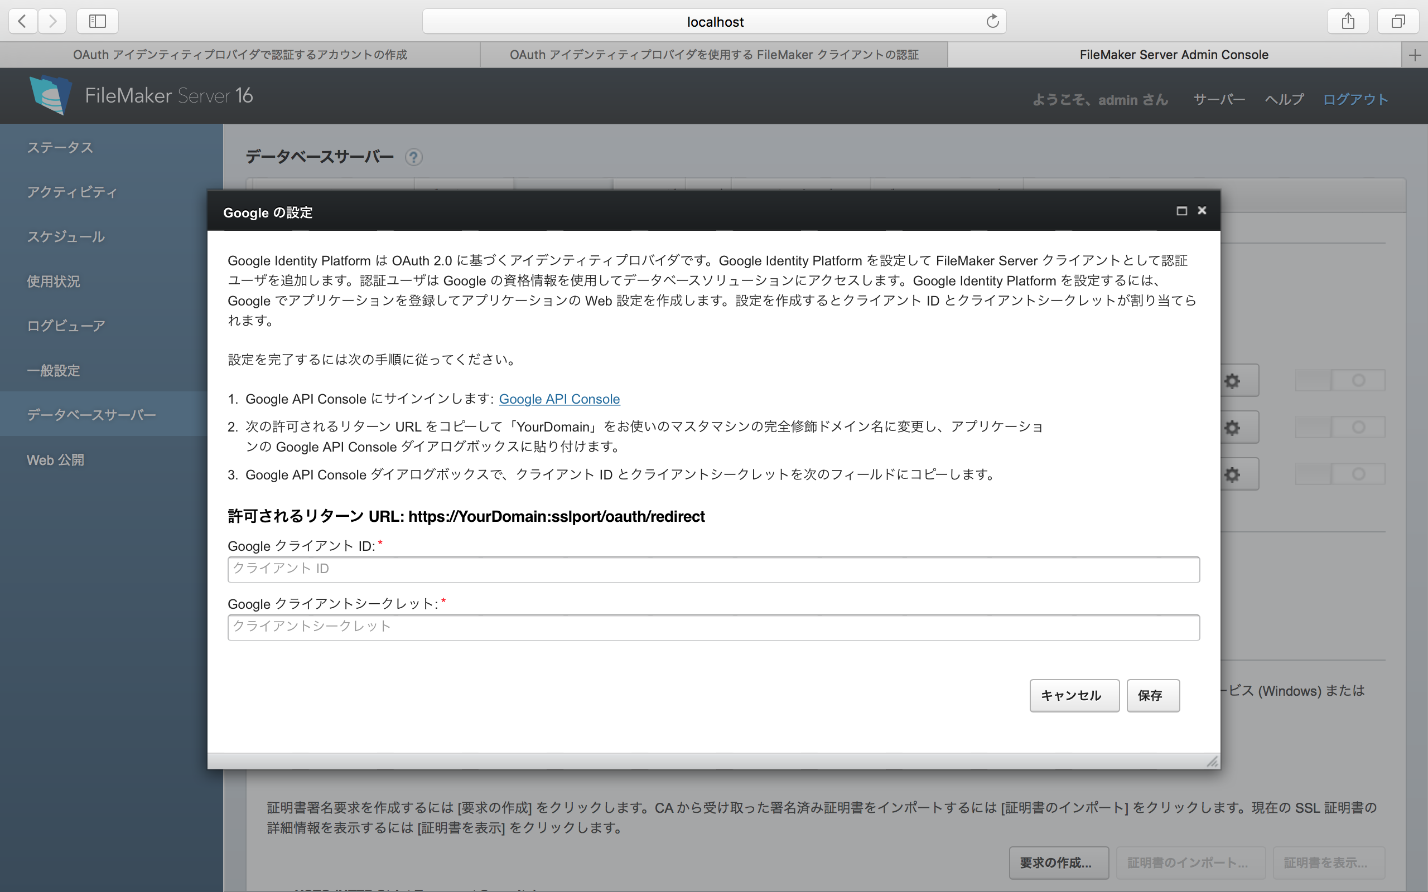The image size is (1428, 892).
Task: Show the Safari sidebar
Action: 98,21
